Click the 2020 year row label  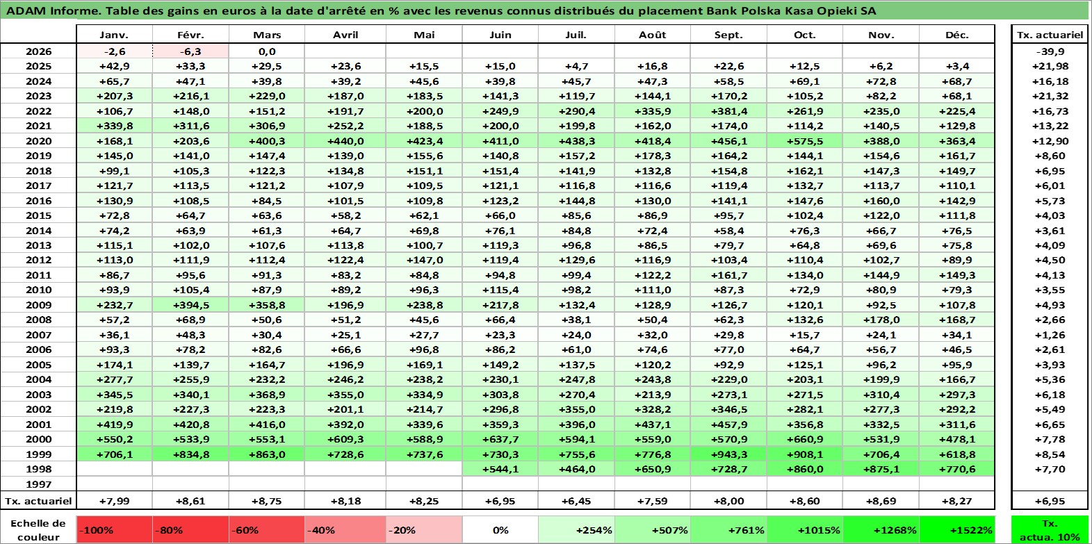(x=38, y=141)
